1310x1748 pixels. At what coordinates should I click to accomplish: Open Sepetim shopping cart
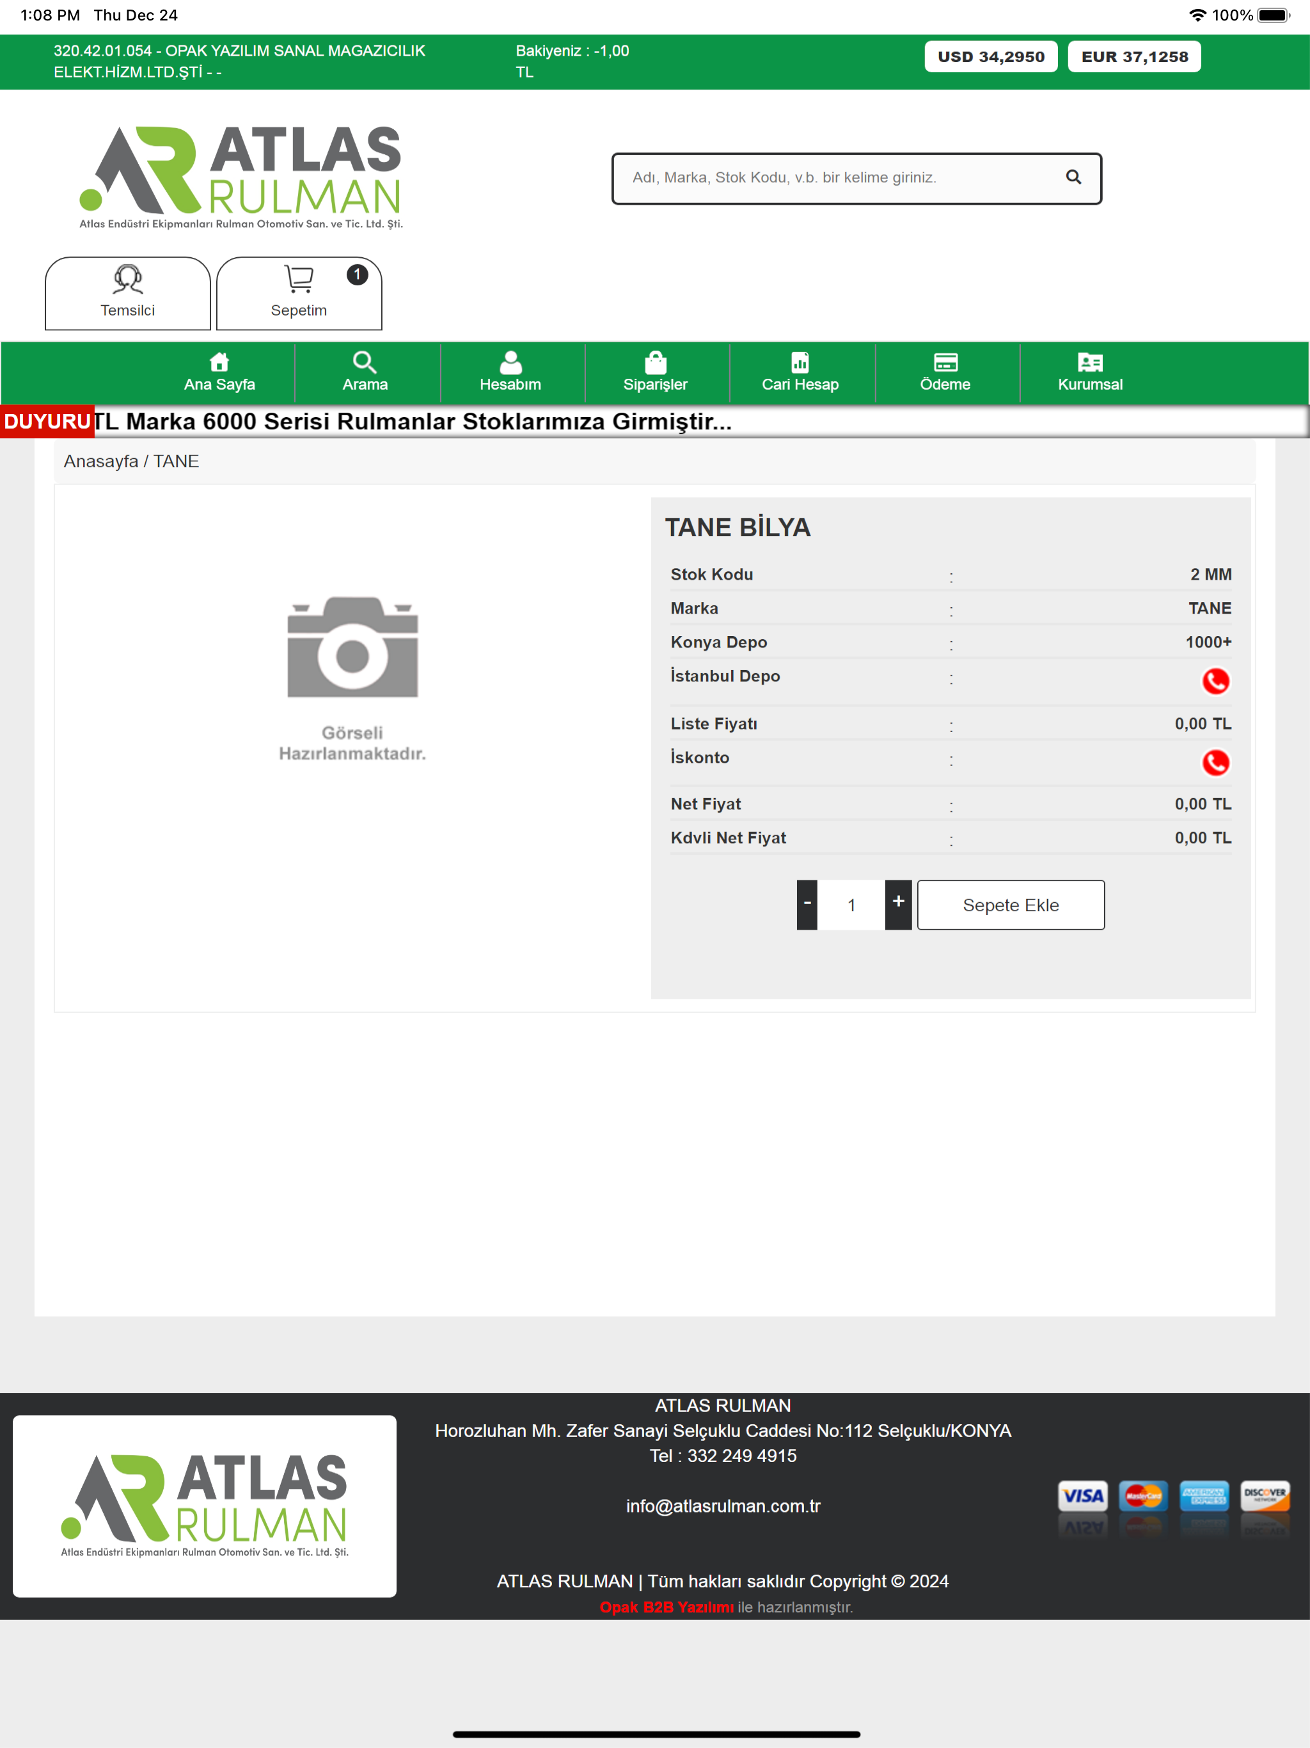click(x=299, y=293)
